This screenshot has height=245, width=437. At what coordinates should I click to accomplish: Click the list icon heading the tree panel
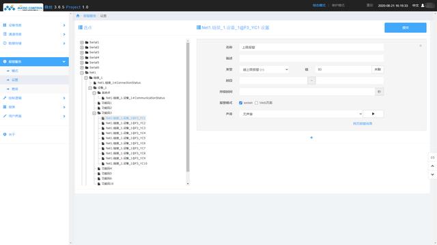(81, 27)
